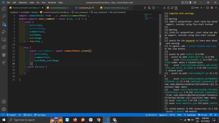Click 'Go Live' in status bar
Image resolution: width=219 pixels, height=123 pixels.
click(x=203, y=115)
